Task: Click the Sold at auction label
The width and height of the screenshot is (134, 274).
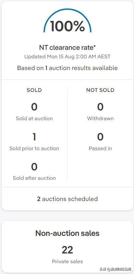Action: pyautogui.click(x=34, y=119)
